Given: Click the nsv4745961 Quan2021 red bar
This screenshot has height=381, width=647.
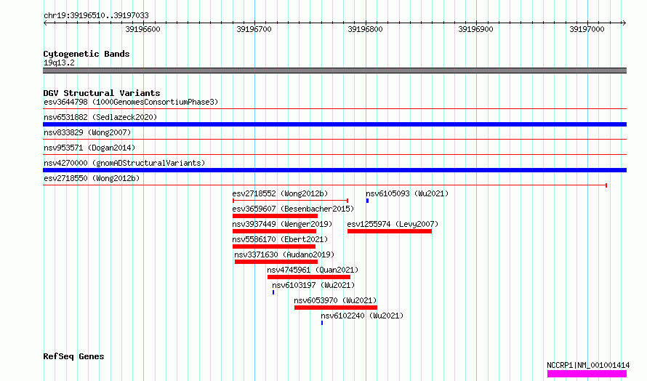Looking at the screenshot, I should (x=309, y=277).
